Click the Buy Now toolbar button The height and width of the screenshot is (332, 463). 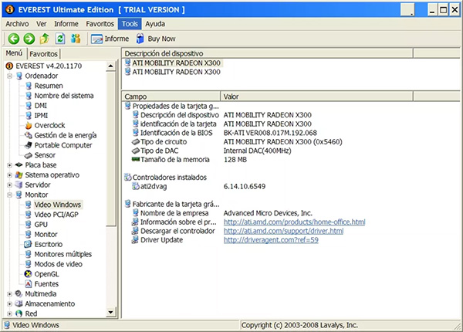coord(156,39)
